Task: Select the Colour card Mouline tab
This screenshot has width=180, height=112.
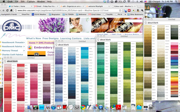Action: tap(124, 6)
